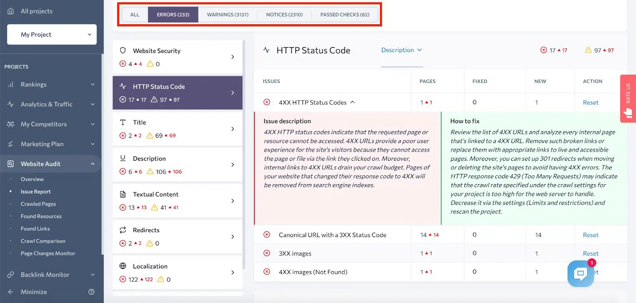The height and width of the screenshot is (303, 636).
Task: Open Crawled Pages in the sidebar
Action: 38,204
